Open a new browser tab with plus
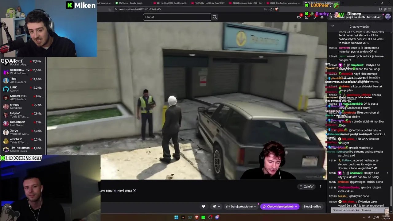 tap(343, 3)
